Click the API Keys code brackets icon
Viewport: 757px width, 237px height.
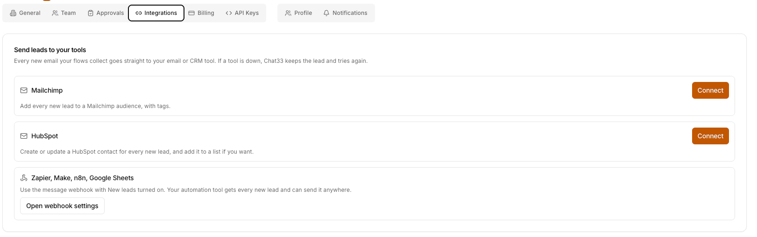point(229,13)
